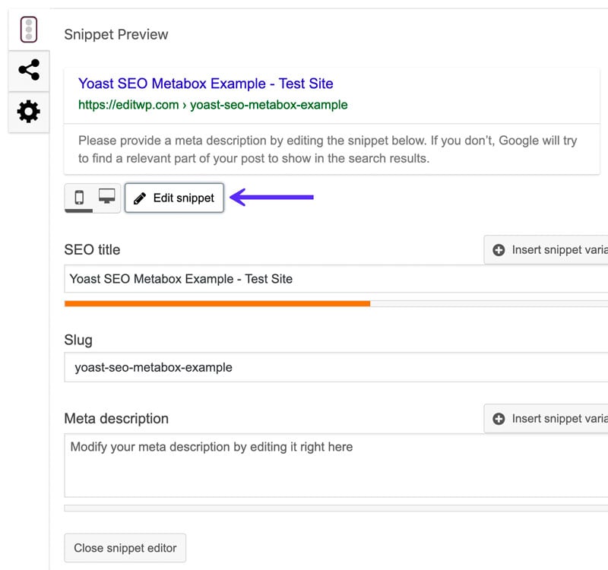Open the SEO traffic light tab
Viewport: 608px width, 570px height.
click(x=29, y=30)
